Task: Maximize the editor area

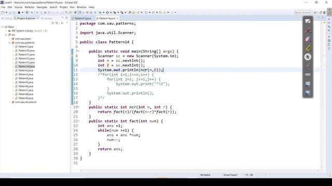Action: [323, 18]
